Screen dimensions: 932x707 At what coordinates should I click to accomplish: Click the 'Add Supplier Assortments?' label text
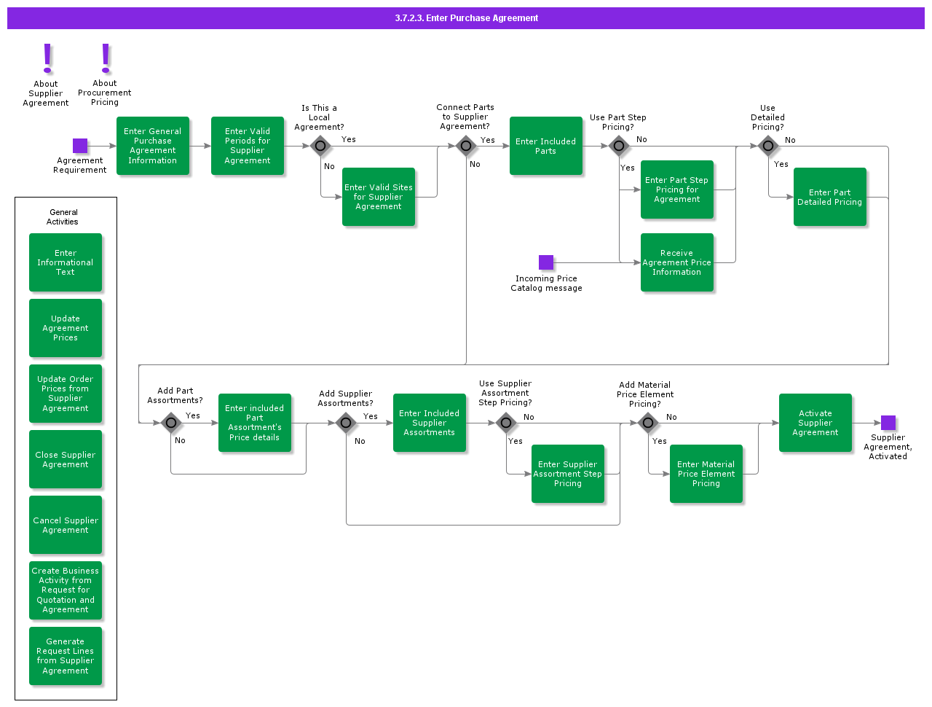click(346, 399)
